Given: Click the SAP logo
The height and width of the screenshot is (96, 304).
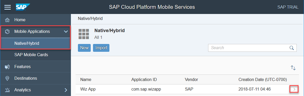Looking at the screenshot, I should (23, 7).
